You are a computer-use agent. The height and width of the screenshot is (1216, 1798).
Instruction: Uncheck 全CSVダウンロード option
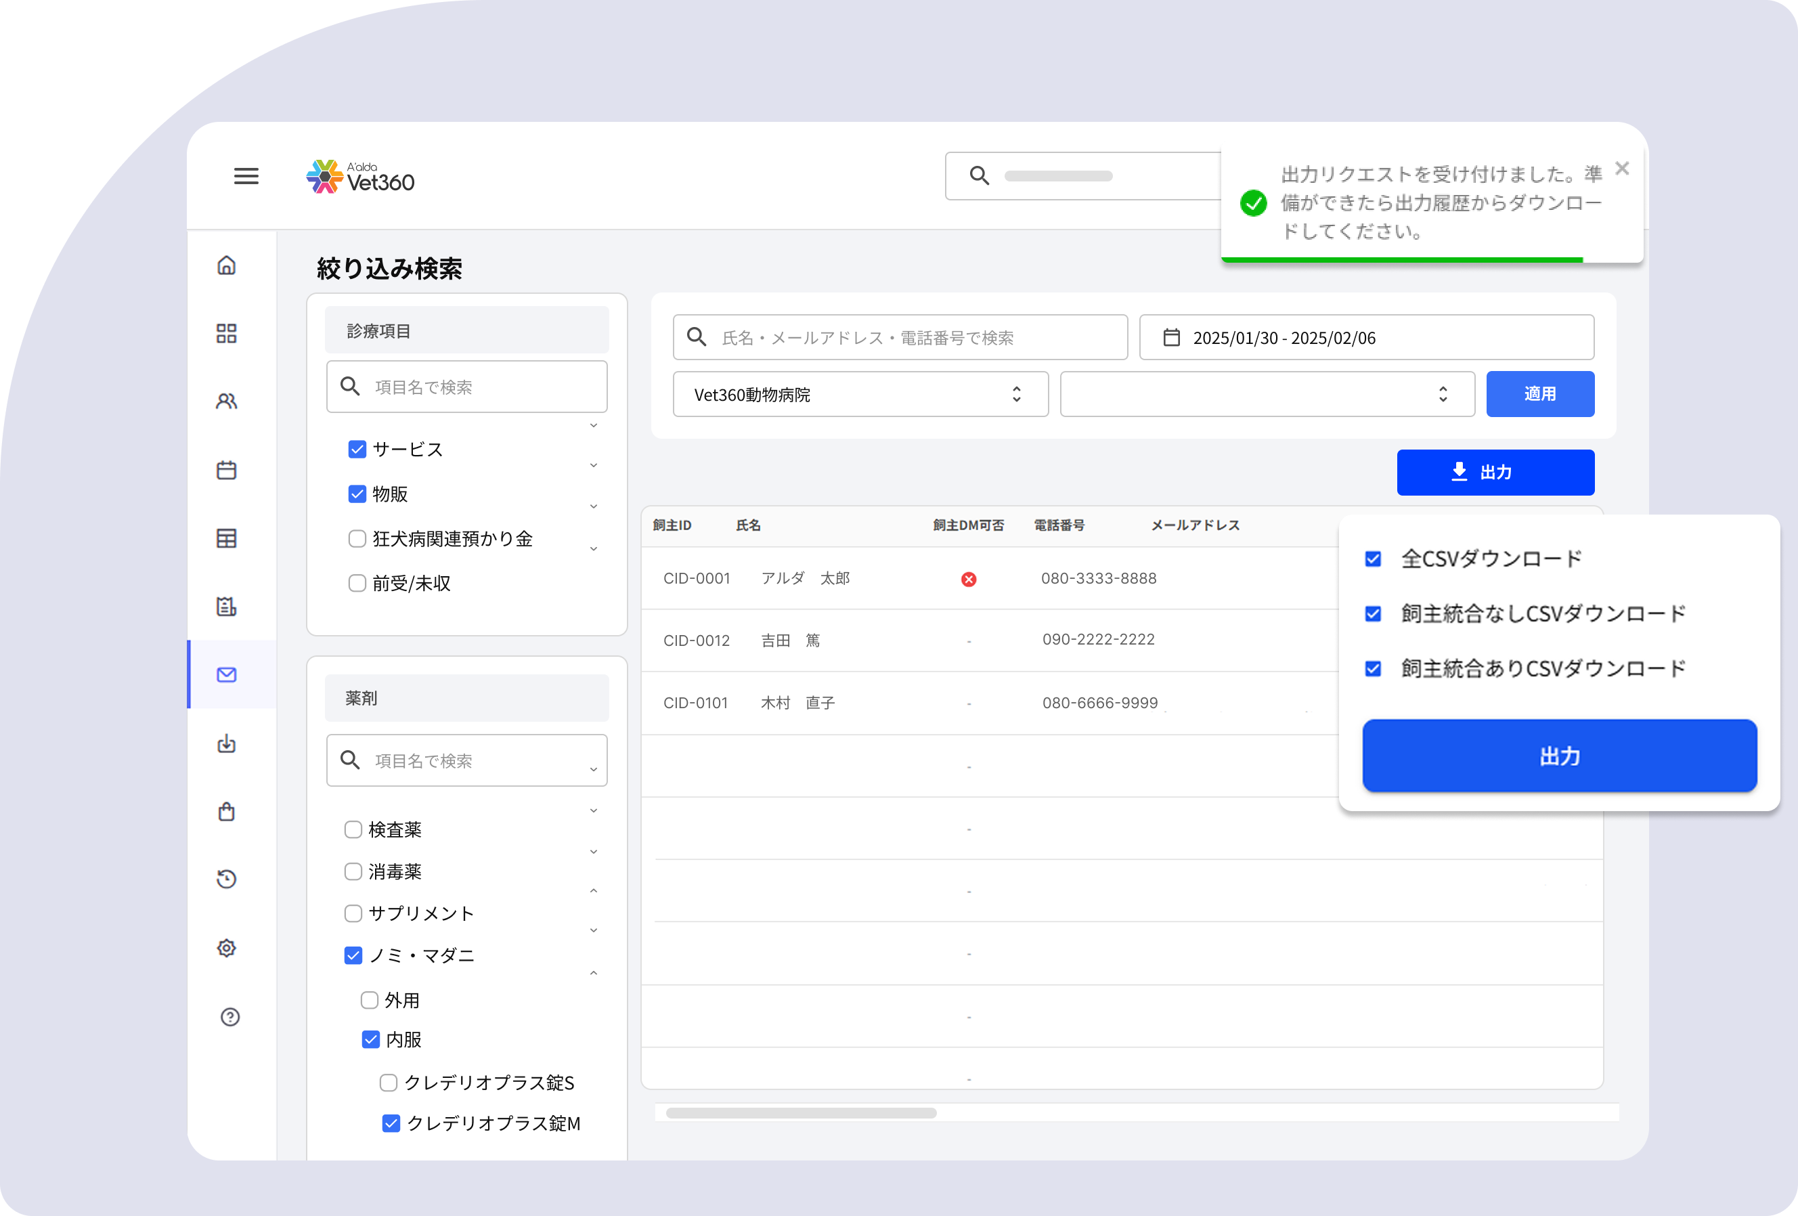[x=1374, y=559]
